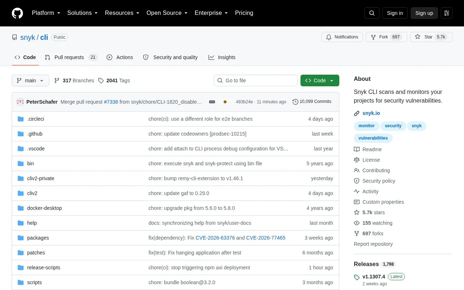The width and height of the screenshot is (464, 290).
Task: Click PeterSchafer's avatar in latest commit
Action: [20, 102]
